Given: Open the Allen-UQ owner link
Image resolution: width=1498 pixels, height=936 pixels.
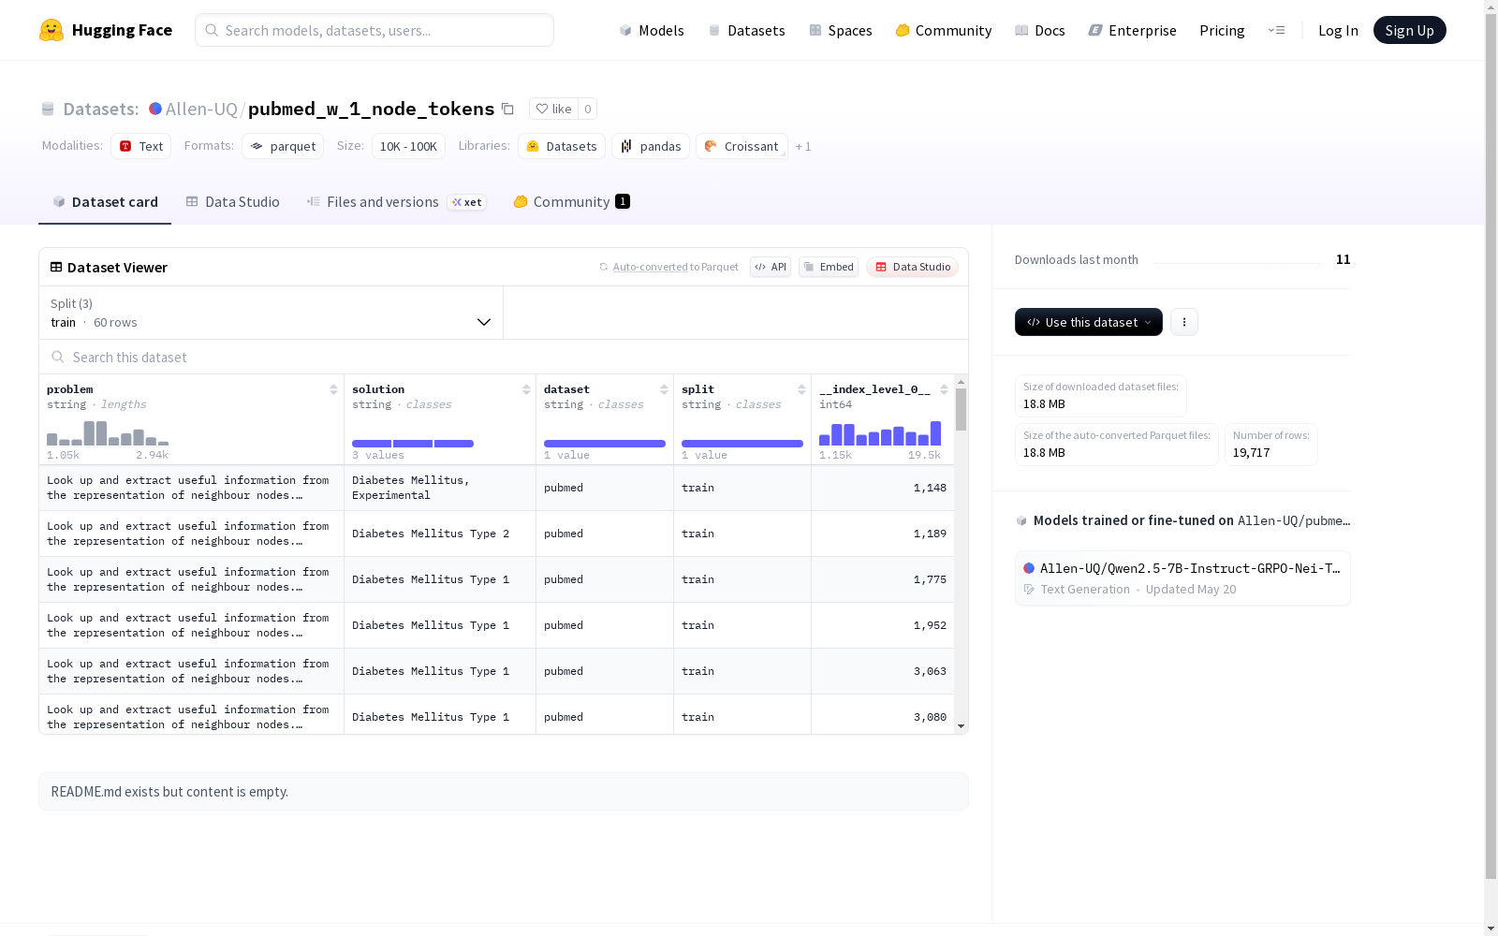Looking at the screenshot, I should point(201,109).
